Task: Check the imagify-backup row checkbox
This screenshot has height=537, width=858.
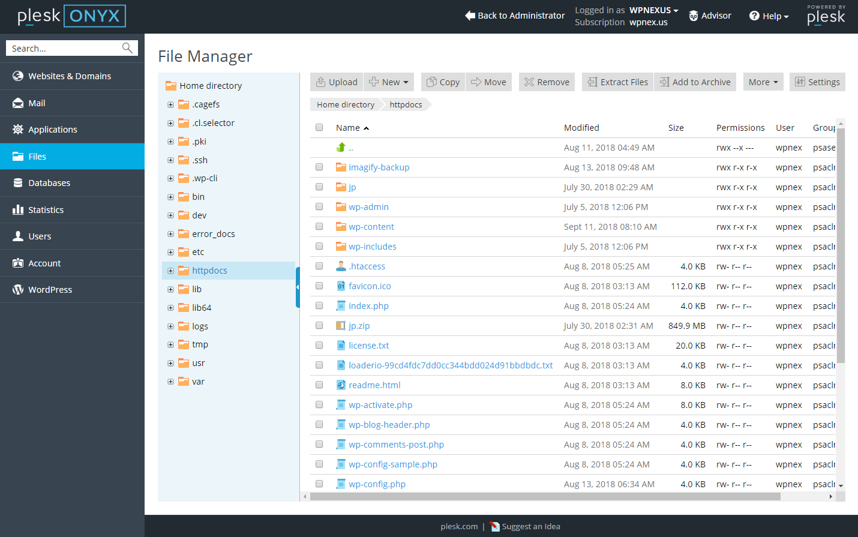Action: tap(319, 167)
